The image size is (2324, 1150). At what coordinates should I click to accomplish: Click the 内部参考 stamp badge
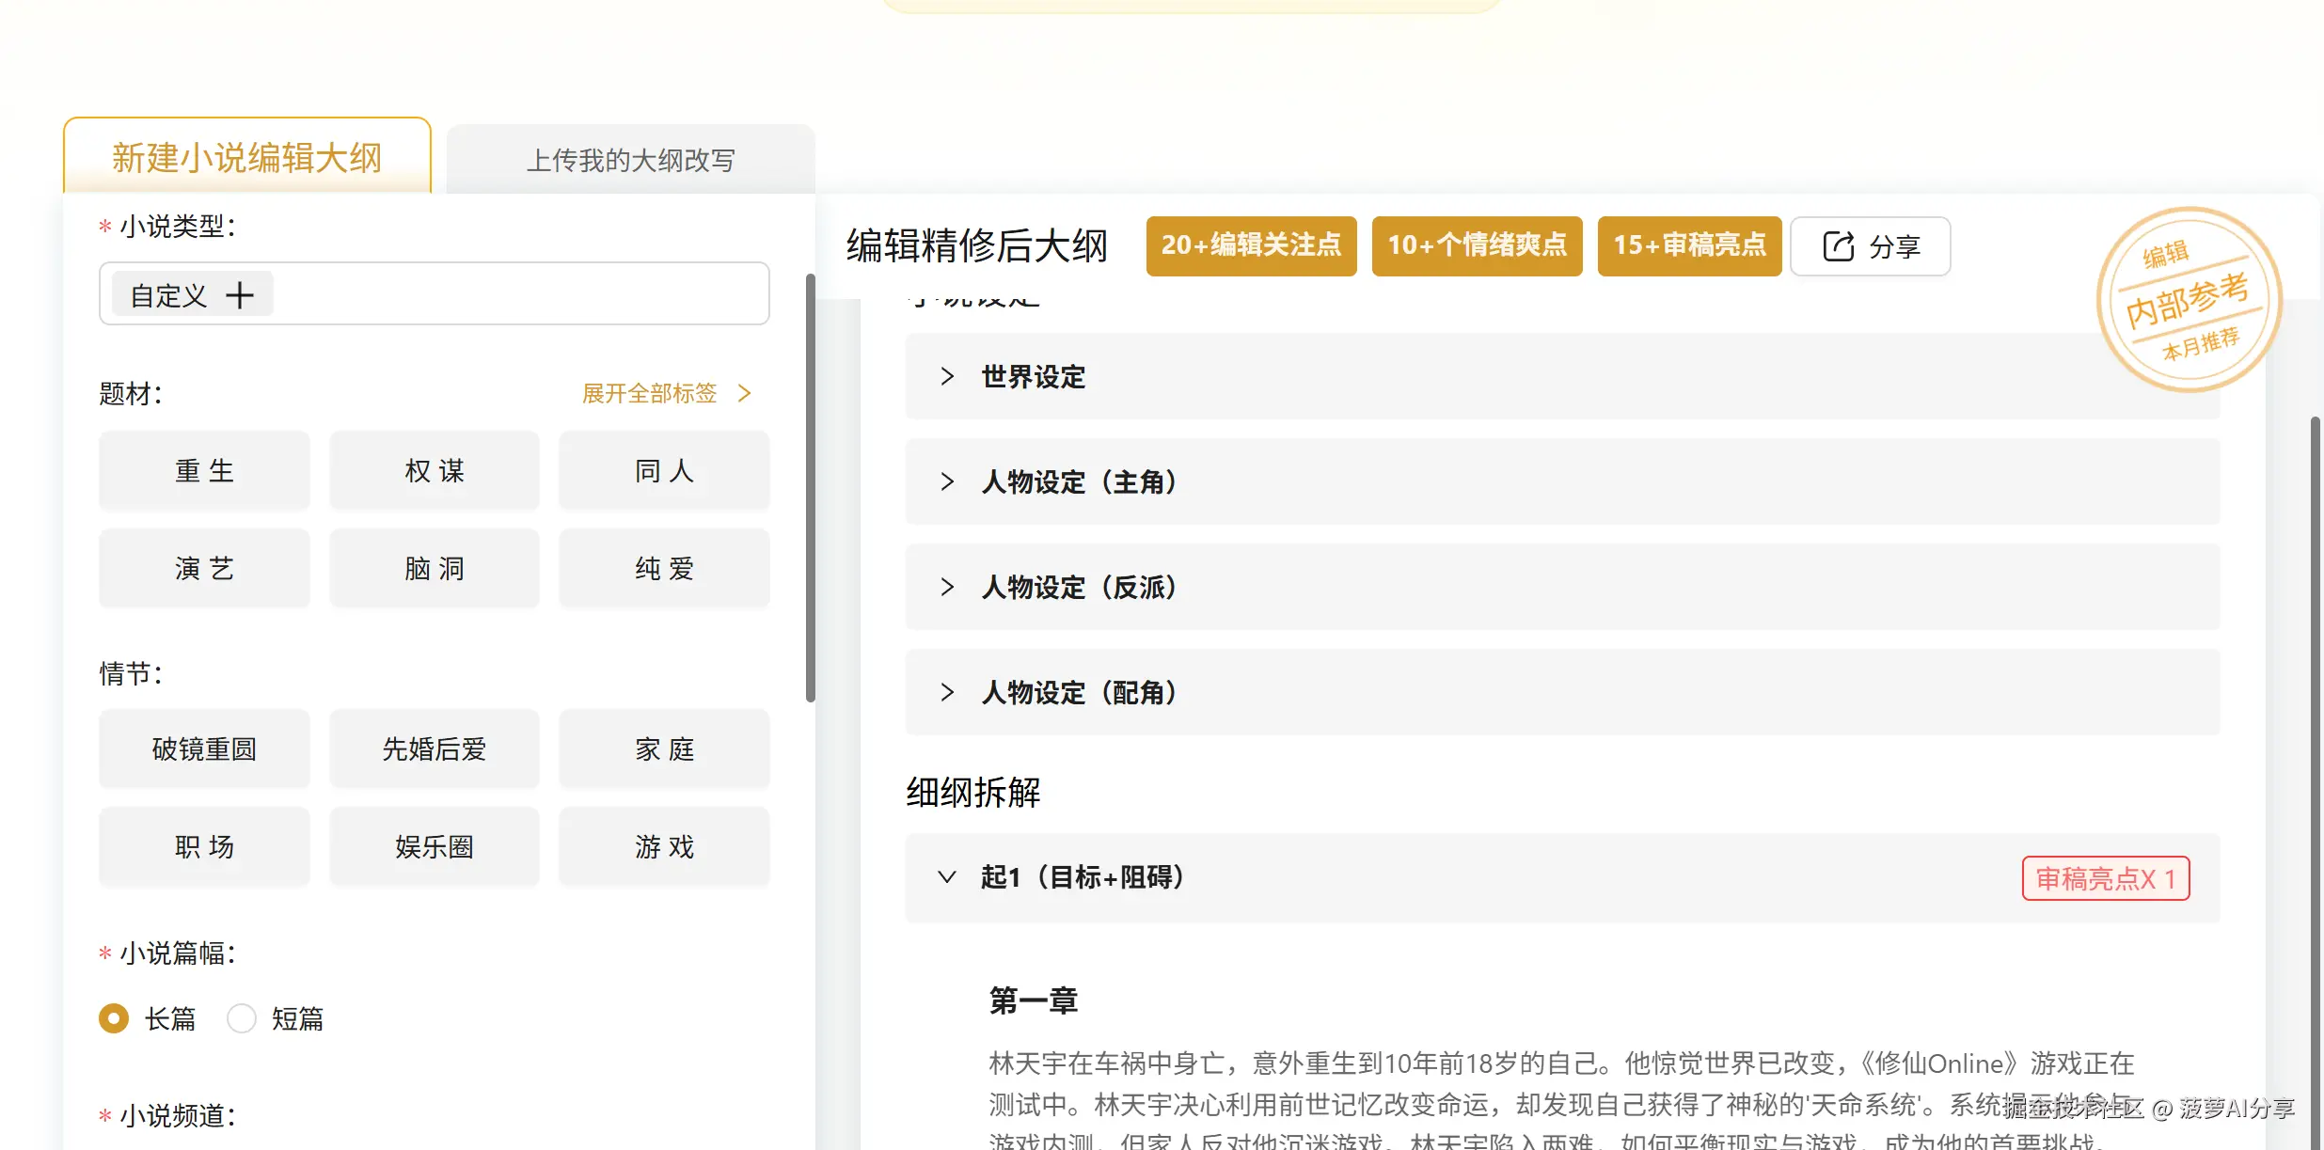click(x=2188, y=300)
